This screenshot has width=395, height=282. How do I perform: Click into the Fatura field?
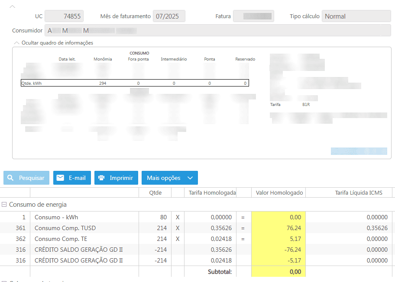click(253, 16)
